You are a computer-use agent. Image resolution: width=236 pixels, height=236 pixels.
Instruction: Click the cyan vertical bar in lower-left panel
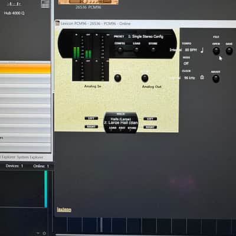coord(45,189)
